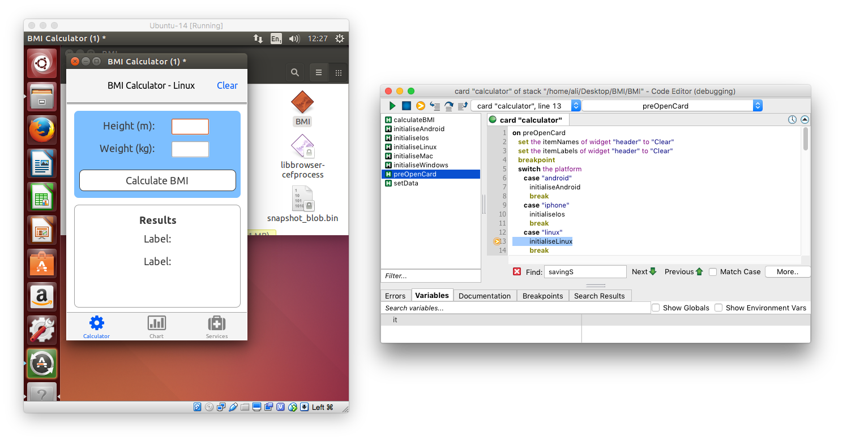Click the Step Into debugger icon

click(x=435, y=106)
